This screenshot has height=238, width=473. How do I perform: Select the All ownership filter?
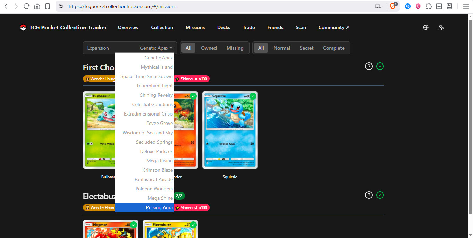(x=188, y=48)
